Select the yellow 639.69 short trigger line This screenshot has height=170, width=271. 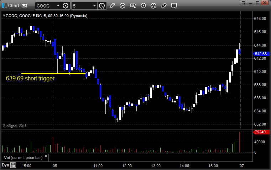click(x=53, y=74)
